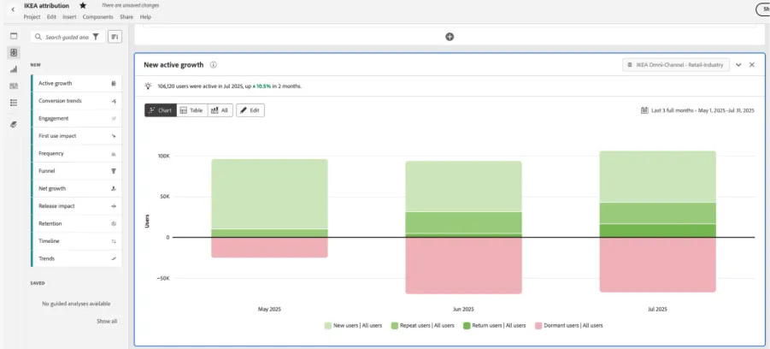Switch to Table view
Image resolution: width=770 pixels, height=349 pixels.
point(191,110)
